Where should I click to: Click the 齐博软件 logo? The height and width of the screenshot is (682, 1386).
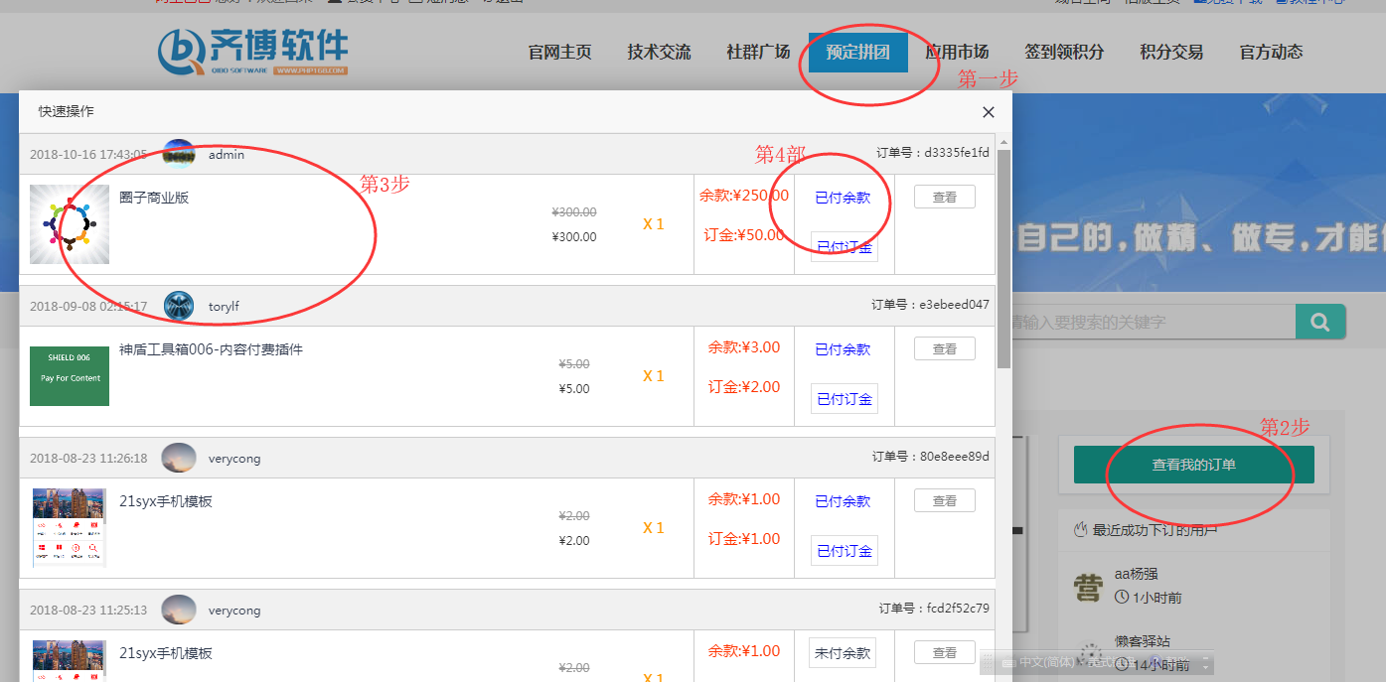coord(253,52)
